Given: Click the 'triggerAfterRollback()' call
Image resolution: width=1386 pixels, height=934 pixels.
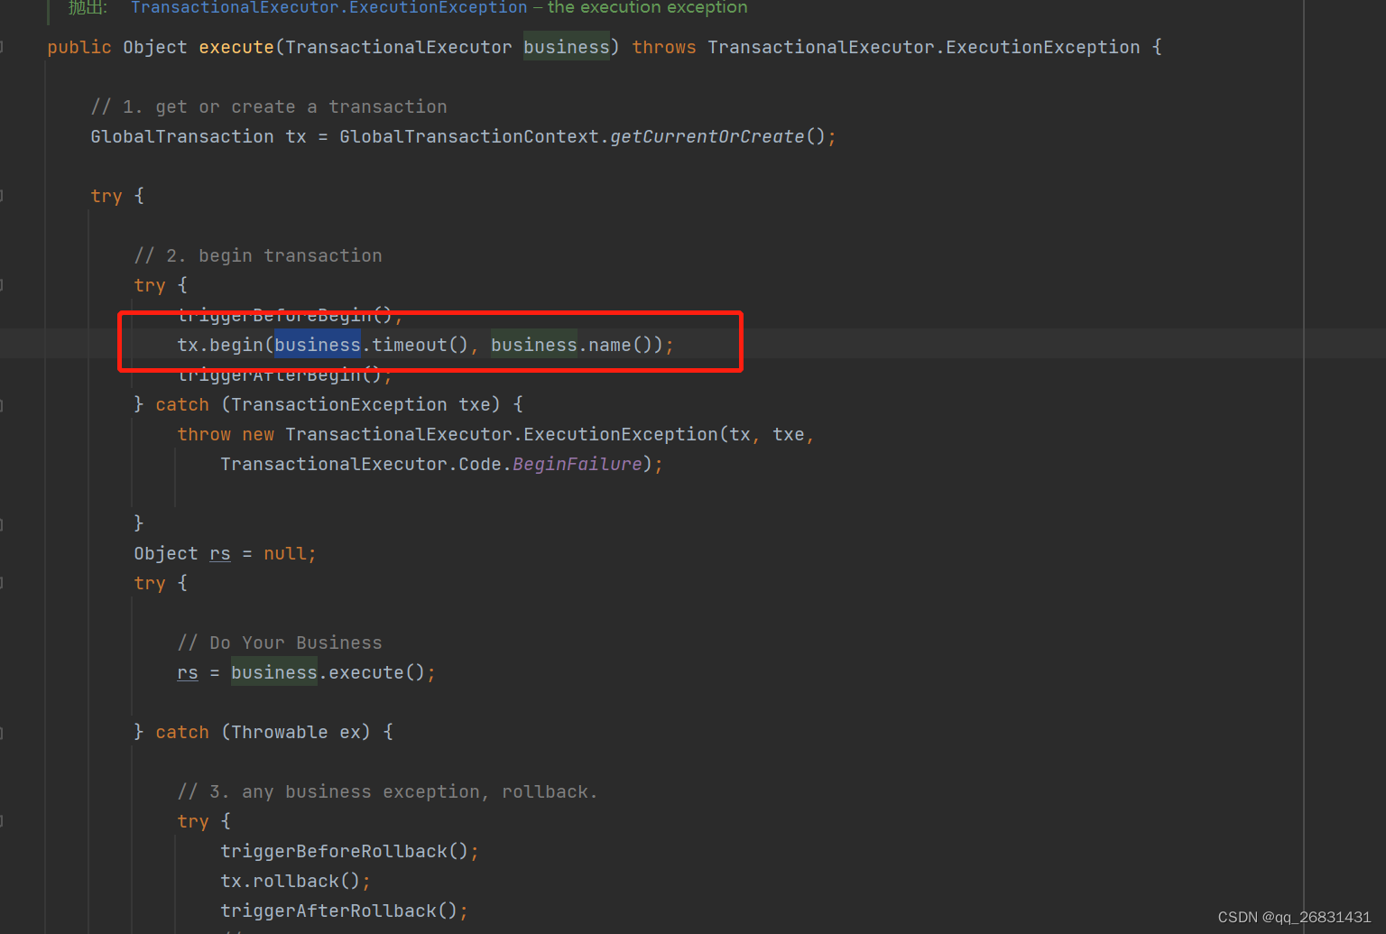Looking at the screenshot, I should tap(339, 911).
